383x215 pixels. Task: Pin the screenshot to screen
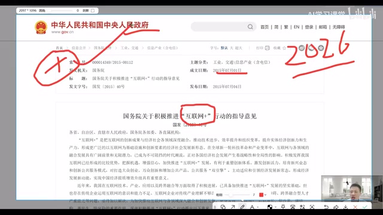pyautogui.click(x=283, y=207)
